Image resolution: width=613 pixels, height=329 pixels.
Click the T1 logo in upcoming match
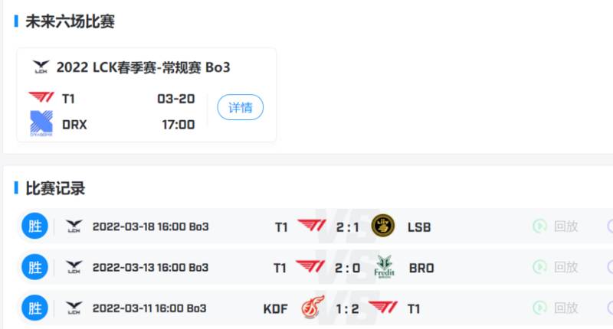(40, 98)
